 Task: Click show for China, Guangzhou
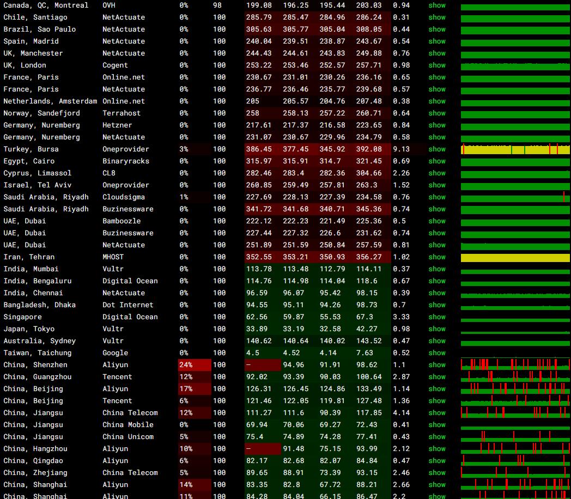tap(436, 377)
